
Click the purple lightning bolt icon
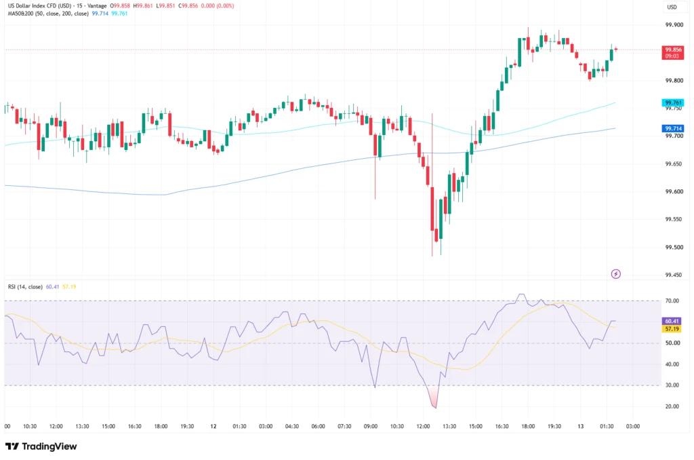point(615,274)
